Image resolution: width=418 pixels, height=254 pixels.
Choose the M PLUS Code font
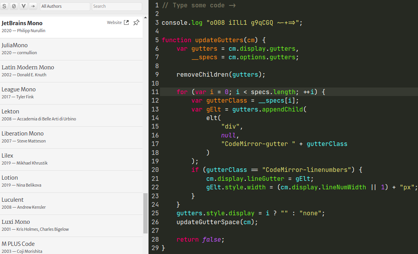(71, 246)
